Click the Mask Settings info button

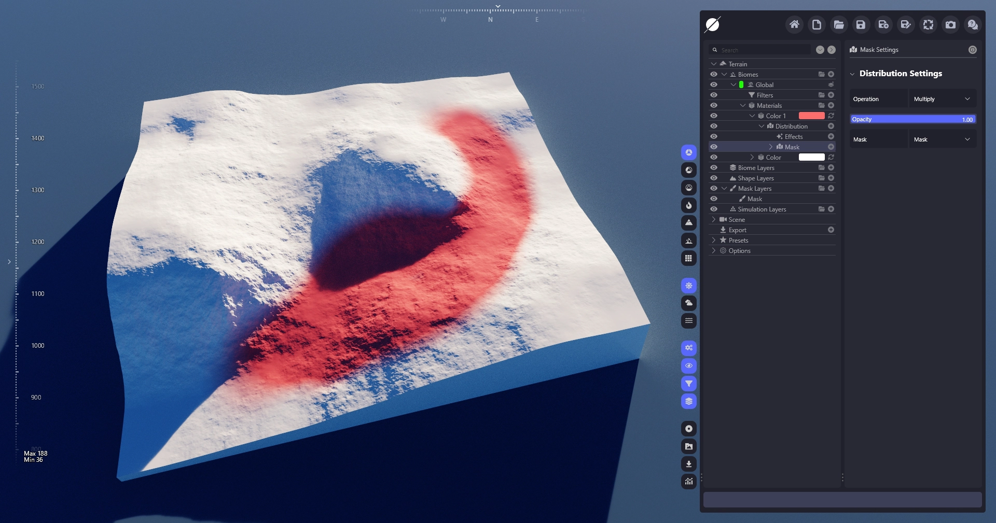pyautogui.click(x=972, y=50)
